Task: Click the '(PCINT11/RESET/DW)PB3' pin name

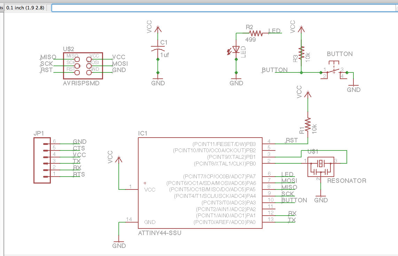Action: 224,144
